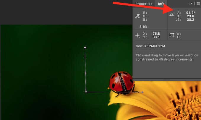Click the 8-bit depth label

(x=143, y=27)
